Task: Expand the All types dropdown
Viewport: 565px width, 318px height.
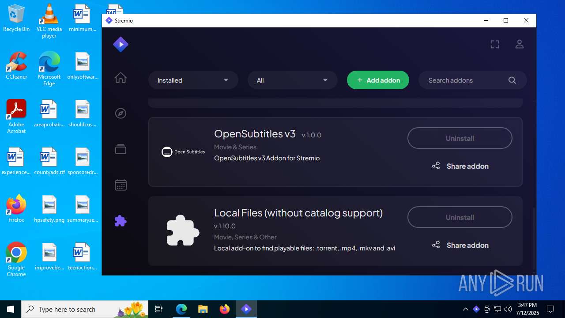Action: coord(293,80)
